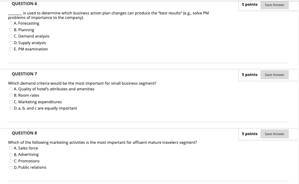Save Answer for Question 6
Screen dimensions: 299x184
(x=274, y=5)
